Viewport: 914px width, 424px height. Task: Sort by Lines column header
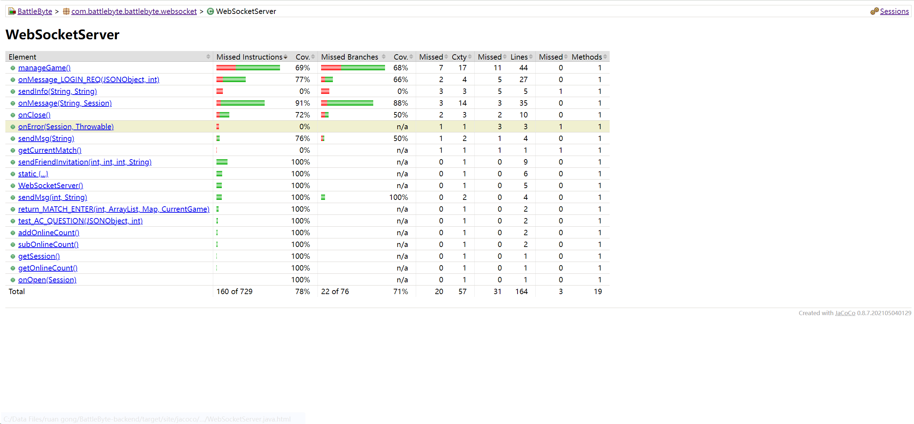point(519,57)
